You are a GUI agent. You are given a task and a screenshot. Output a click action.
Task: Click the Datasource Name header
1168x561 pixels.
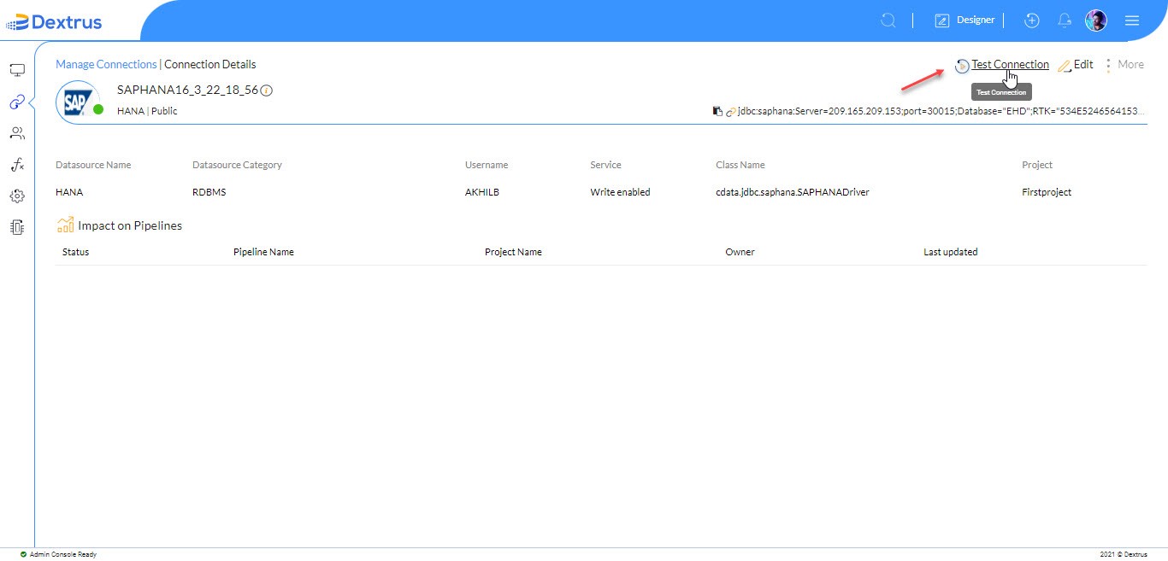(93, 165)
